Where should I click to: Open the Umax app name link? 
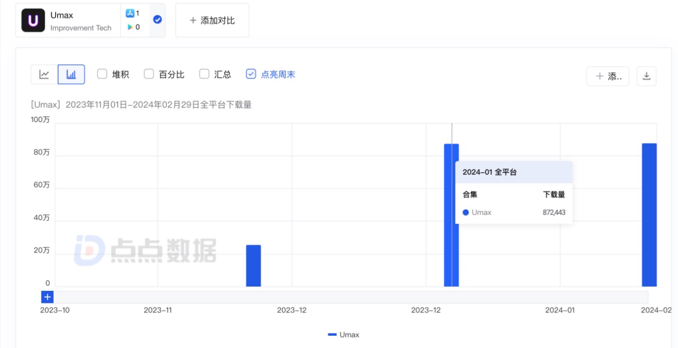[62, 15]
